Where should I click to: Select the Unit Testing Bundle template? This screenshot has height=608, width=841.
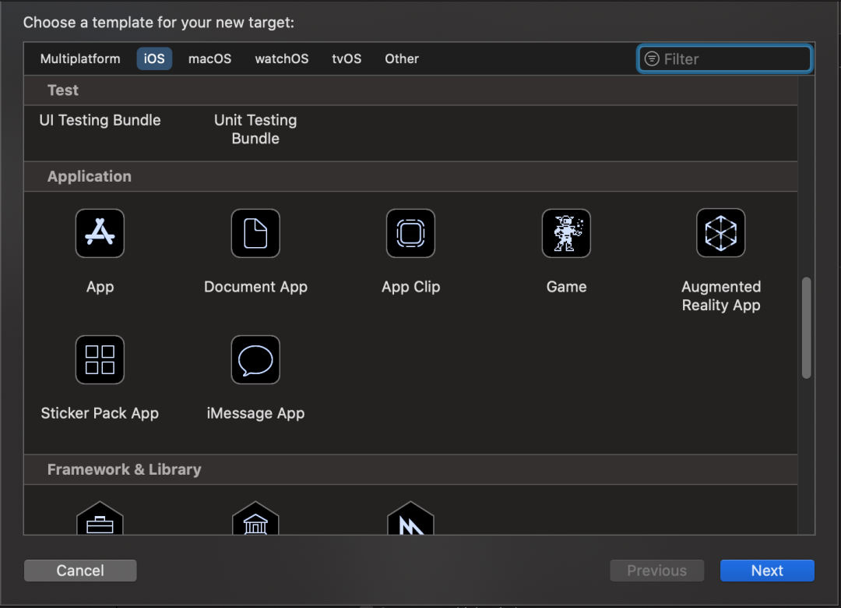coord(255,129)
